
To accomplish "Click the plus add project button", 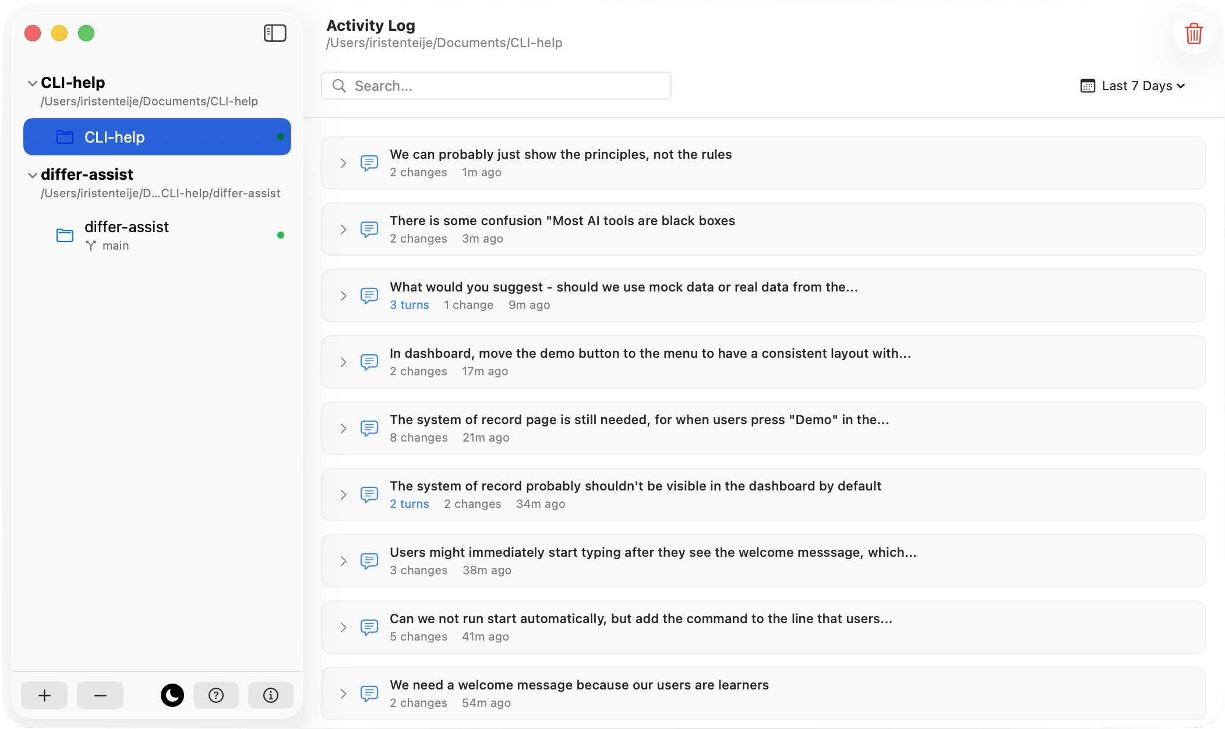I will point(44,695).
